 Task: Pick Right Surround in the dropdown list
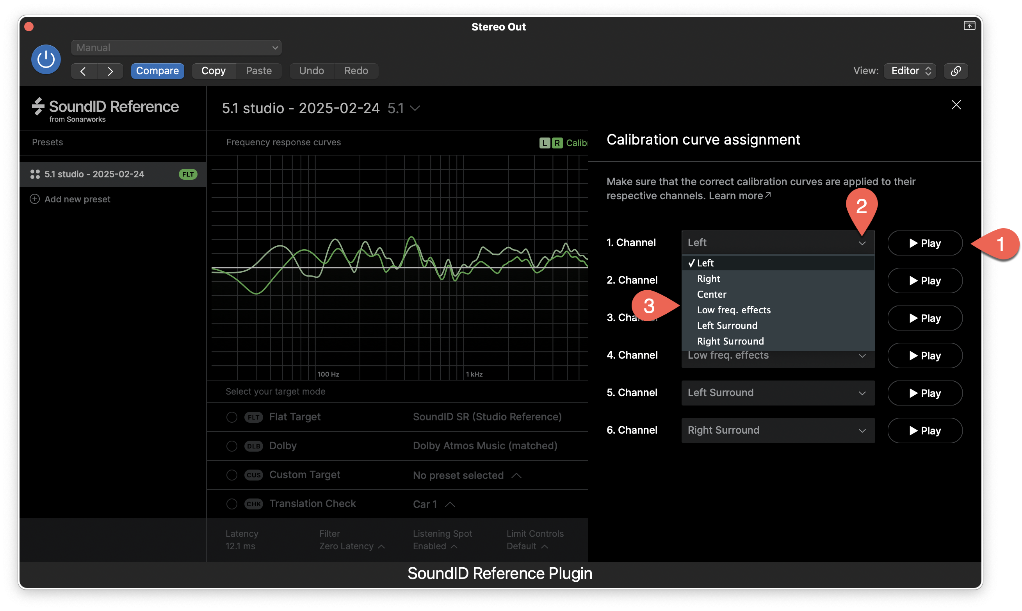[x=730, y=341]
